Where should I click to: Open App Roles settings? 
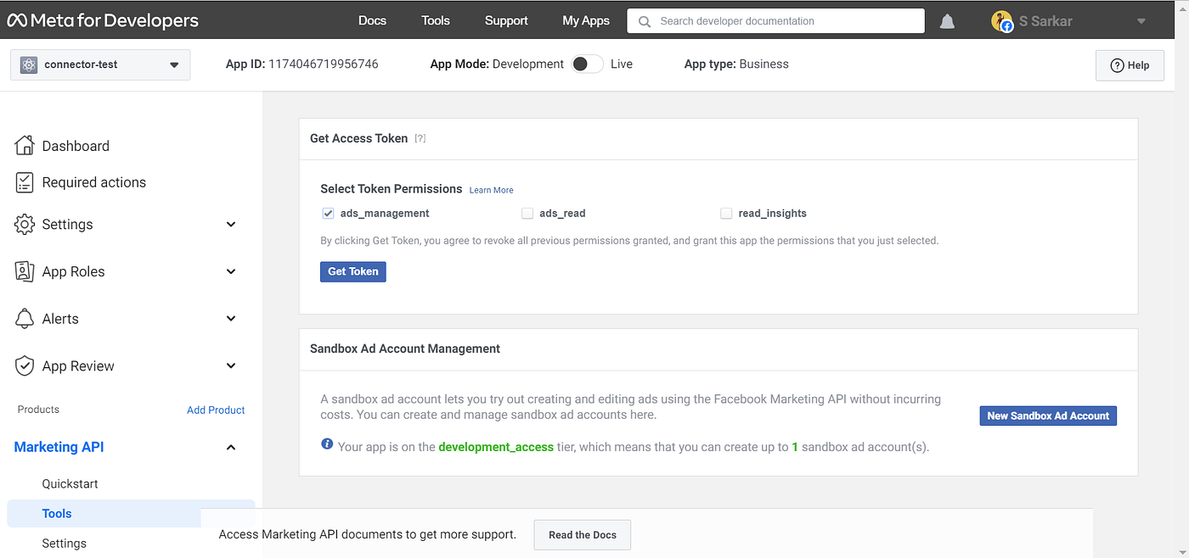[x=75, y=271]
